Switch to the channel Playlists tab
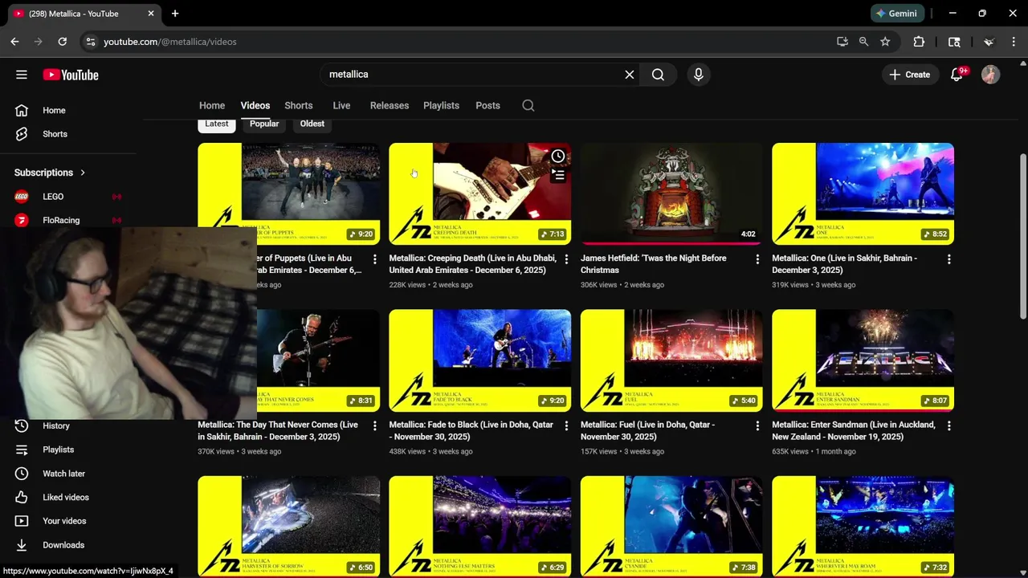Screen dimensions: 1028x578 coord(441,106)
